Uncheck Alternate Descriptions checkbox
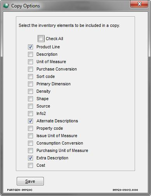The width and height of the screenshot is (151, 196). pos(30,121)
